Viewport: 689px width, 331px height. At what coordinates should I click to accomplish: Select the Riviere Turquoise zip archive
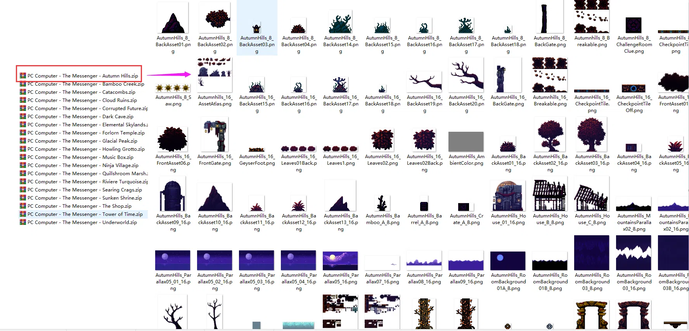click(84, 182)
